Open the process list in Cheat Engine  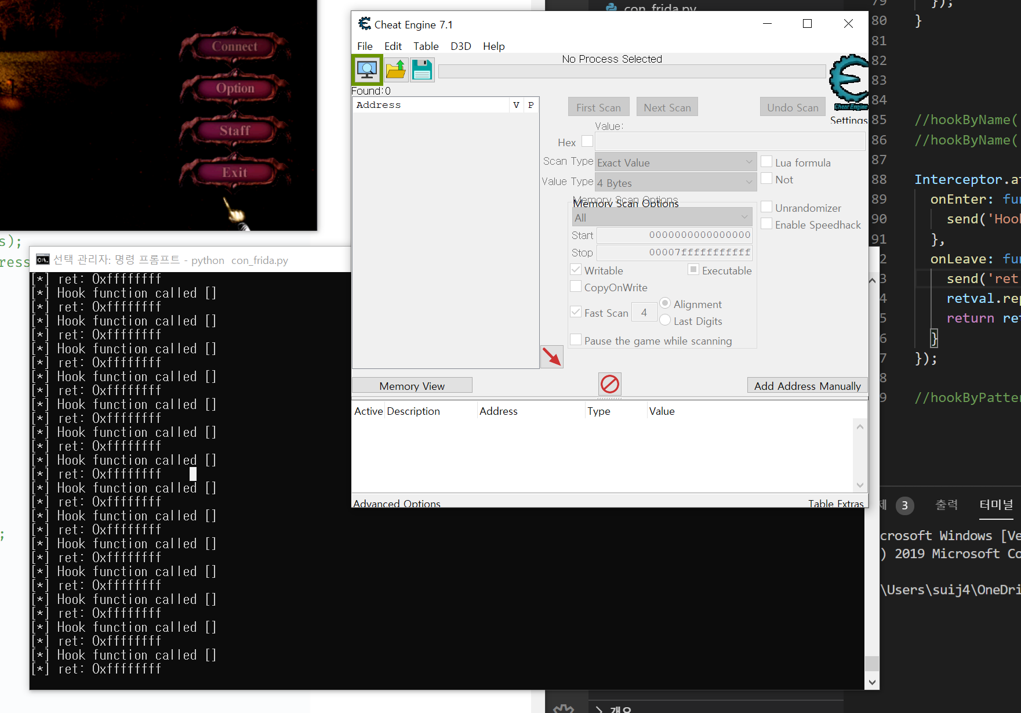[x=366, y=70]
